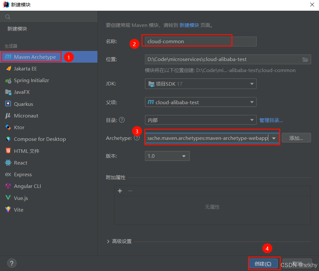Expand the Archetype dropdown arrow
The image size is (319, 271).
(x=274, y=138)
